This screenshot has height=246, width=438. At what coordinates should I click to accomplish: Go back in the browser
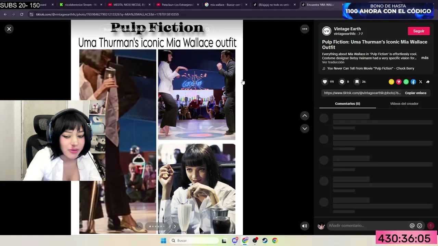click(x=5, y=14)
